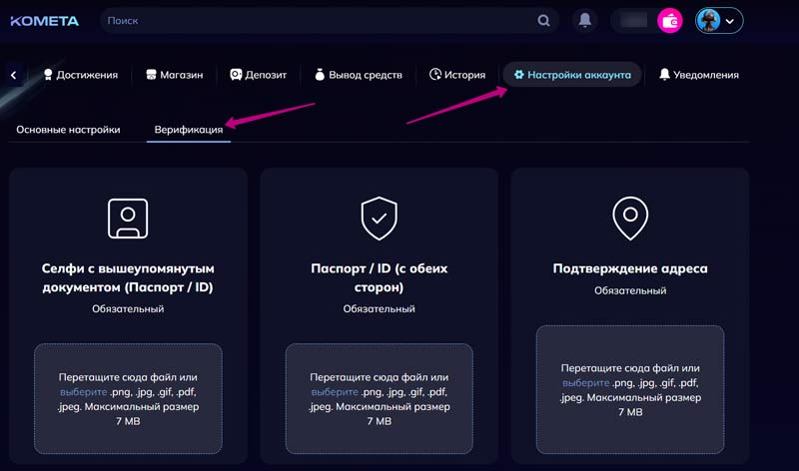Screen dimensions: 799x471
Task: Click выберите link in passport upload box
Action: (x=331, y=392)
